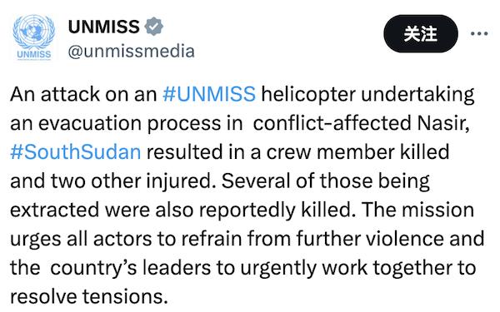The width and height of the screenshot is (500, 312).
Task: Click the word 'helicopter' in the tweet
Action: pos(308,95)
